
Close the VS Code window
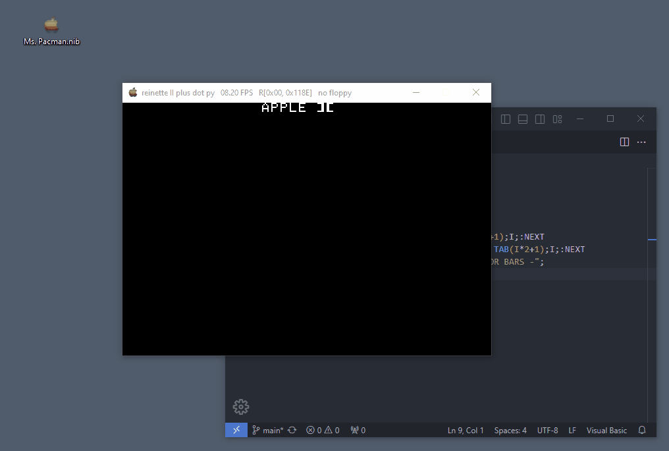[641, 119]
